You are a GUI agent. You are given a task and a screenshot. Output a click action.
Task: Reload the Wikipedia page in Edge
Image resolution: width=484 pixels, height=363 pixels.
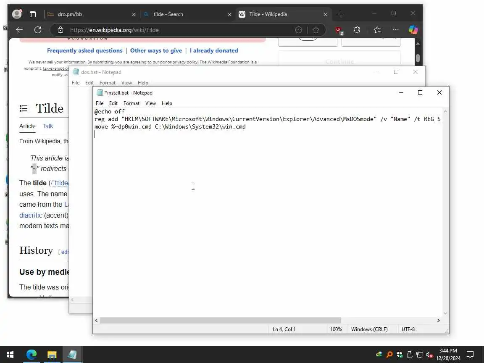point(38,30)
